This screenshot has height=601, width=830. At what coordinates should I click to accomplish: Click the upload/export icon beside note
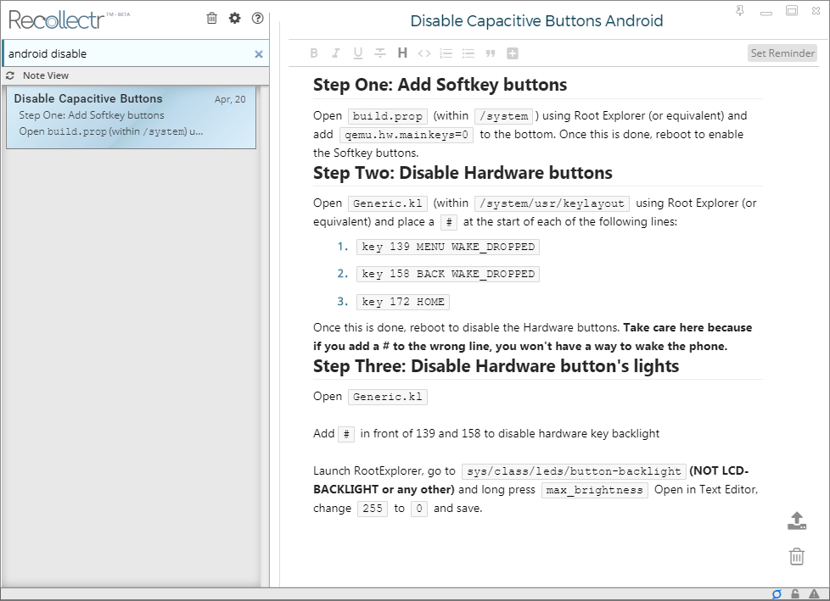coord(797,520)
